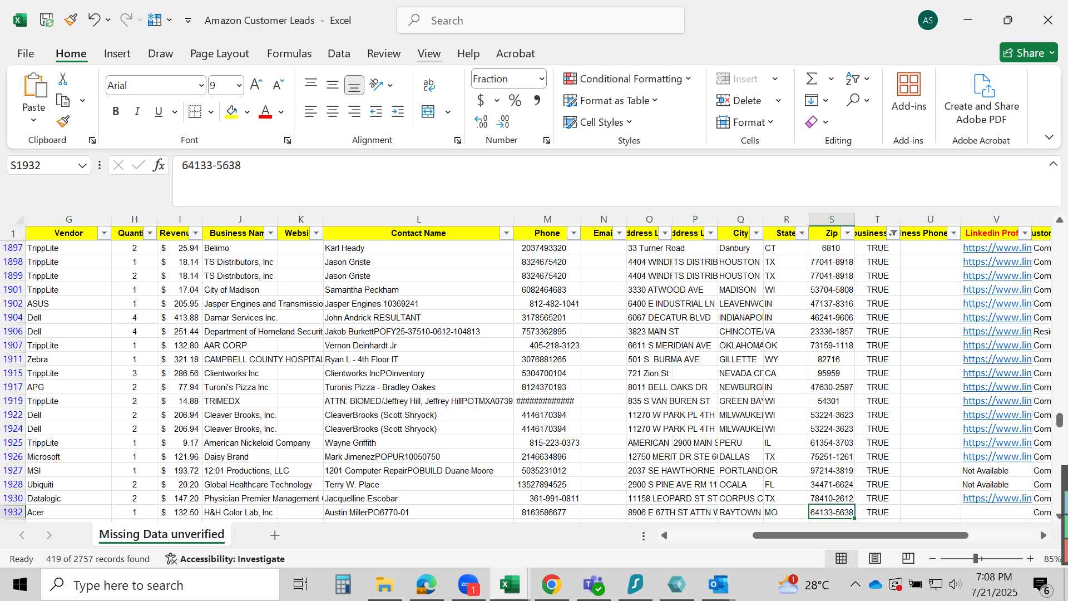Toggle Bold formatting

pos(116,111)
